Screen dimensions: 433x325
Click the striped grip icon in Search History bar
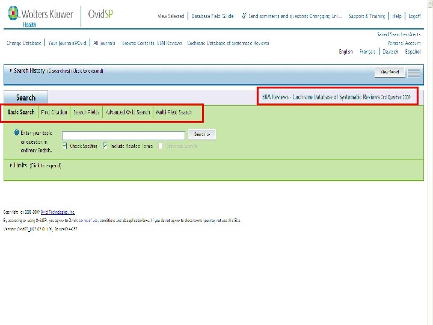414,73
